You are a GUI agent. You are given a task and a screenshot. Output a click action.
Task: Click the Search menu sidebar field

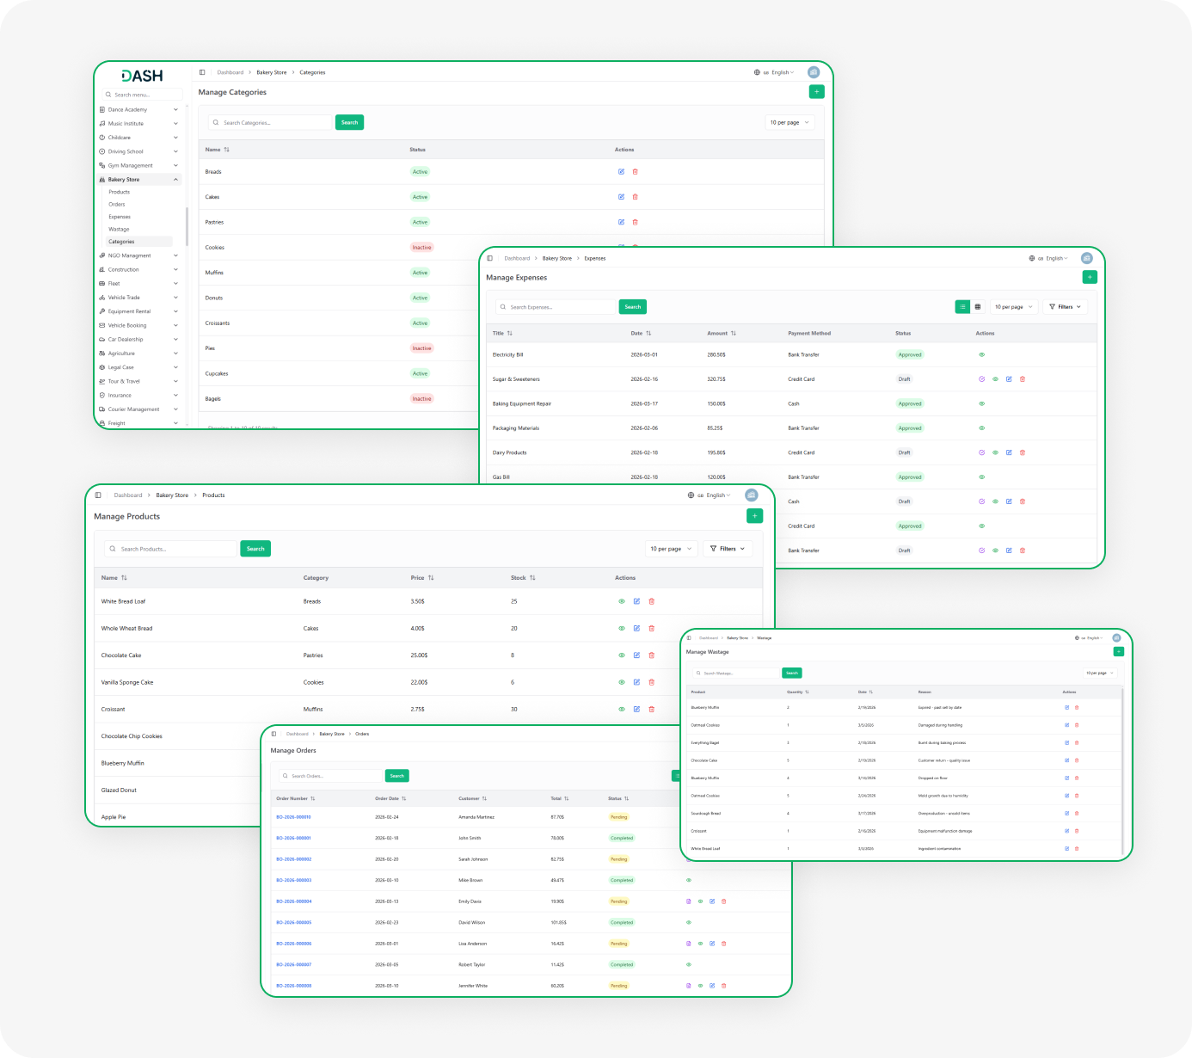point(142,95)
